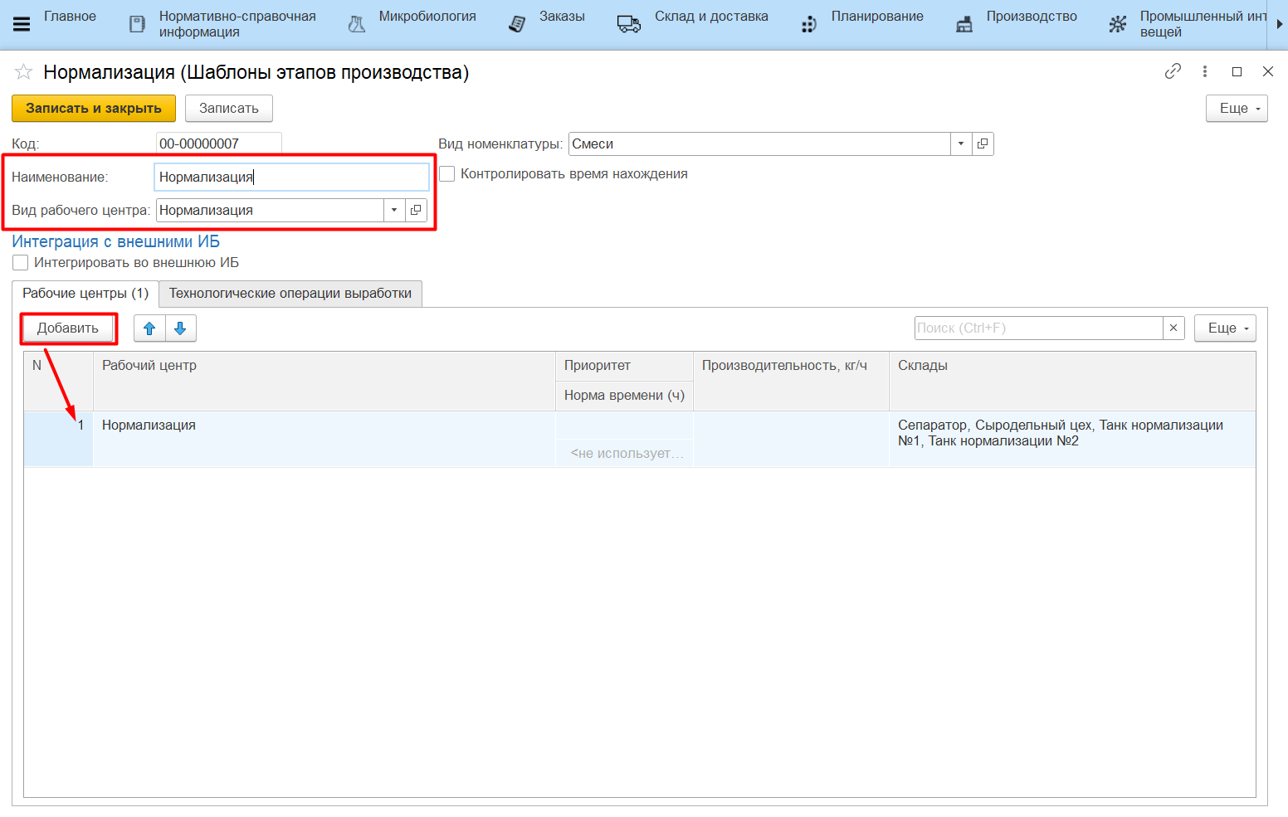Enable Контролировать время нахождения checkbox
1288x817 pixels.
click(447, 174)
